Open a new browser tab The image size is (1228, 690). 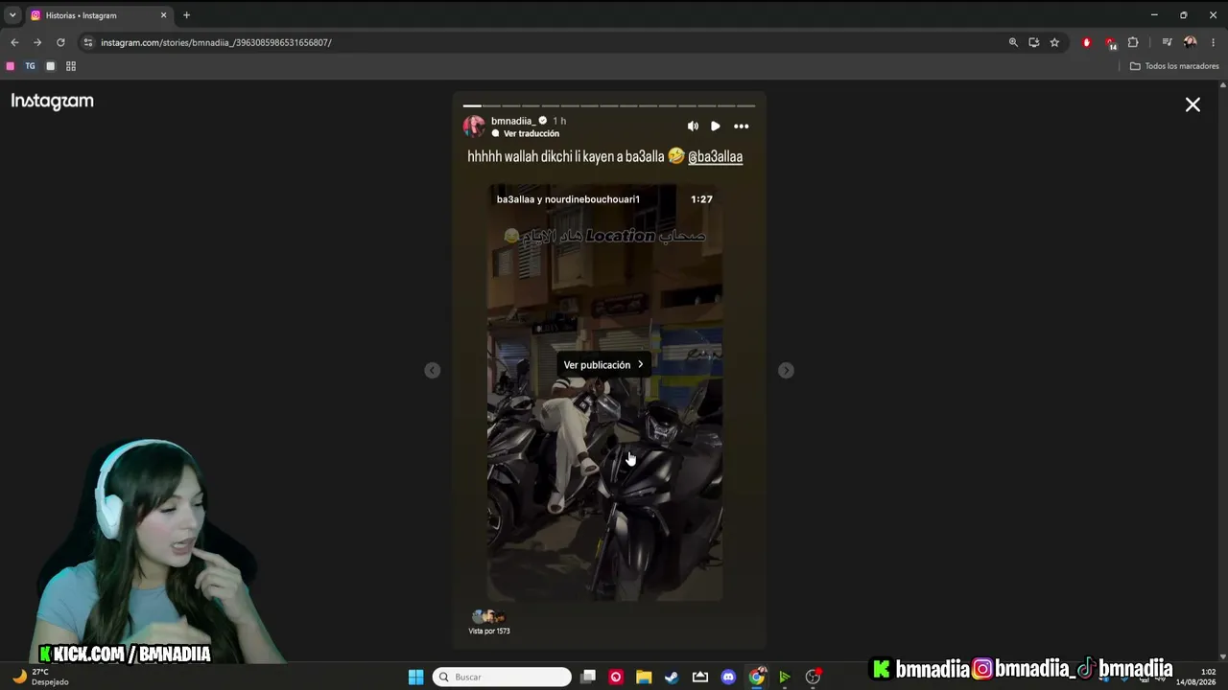186,15
